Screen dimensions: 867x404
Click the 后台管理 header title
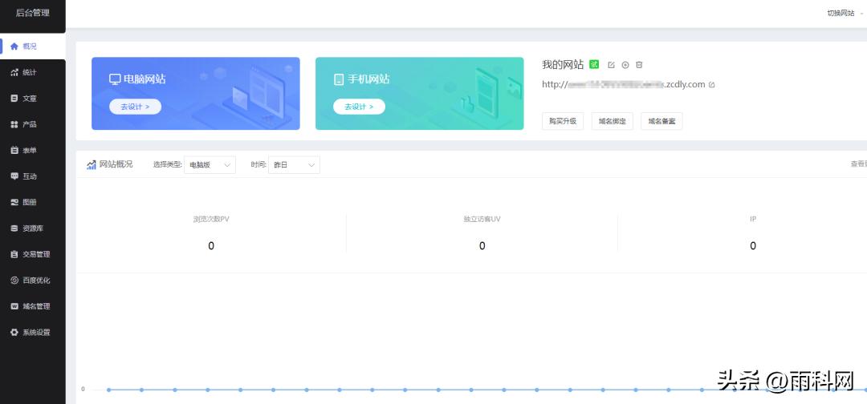32,13
